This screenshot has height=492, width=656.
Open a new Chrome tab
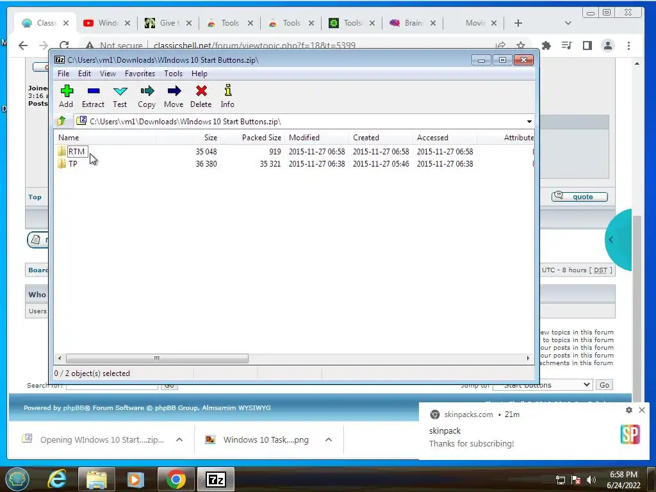[x=518, y=23]
